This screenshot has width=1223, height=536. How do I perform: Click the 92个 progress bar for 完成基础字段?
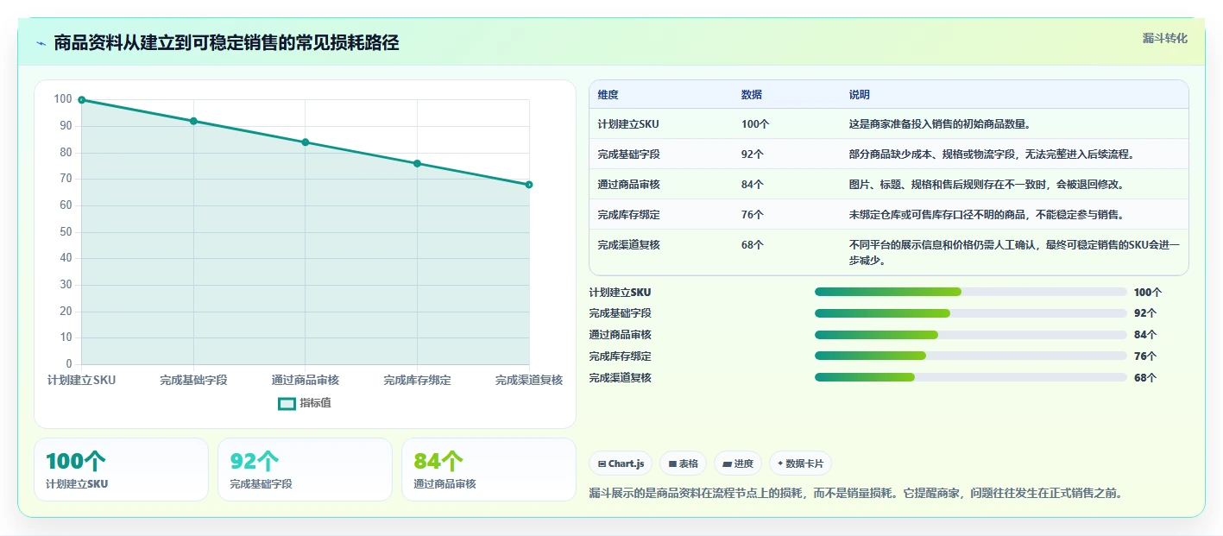[x=971, y=313]
